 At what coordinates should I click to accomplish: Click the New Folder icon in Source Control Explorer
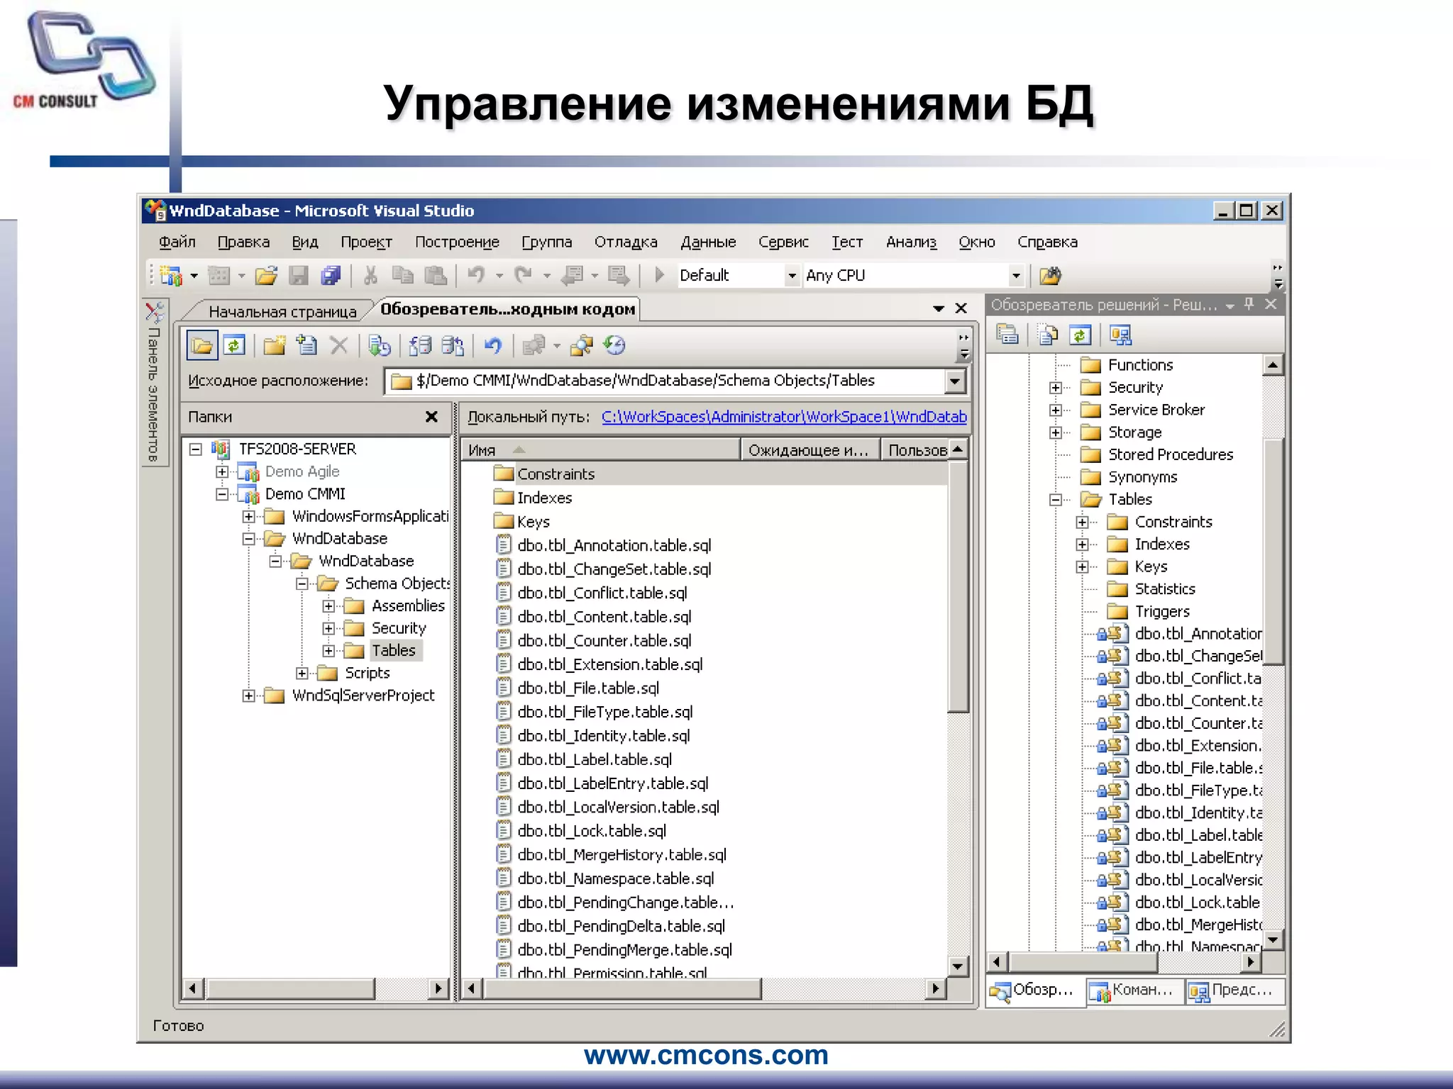(x=274, y=346)
